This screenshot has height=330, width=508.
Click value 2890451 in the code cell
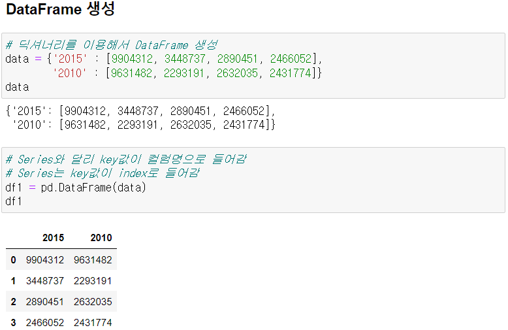(238, 59)
